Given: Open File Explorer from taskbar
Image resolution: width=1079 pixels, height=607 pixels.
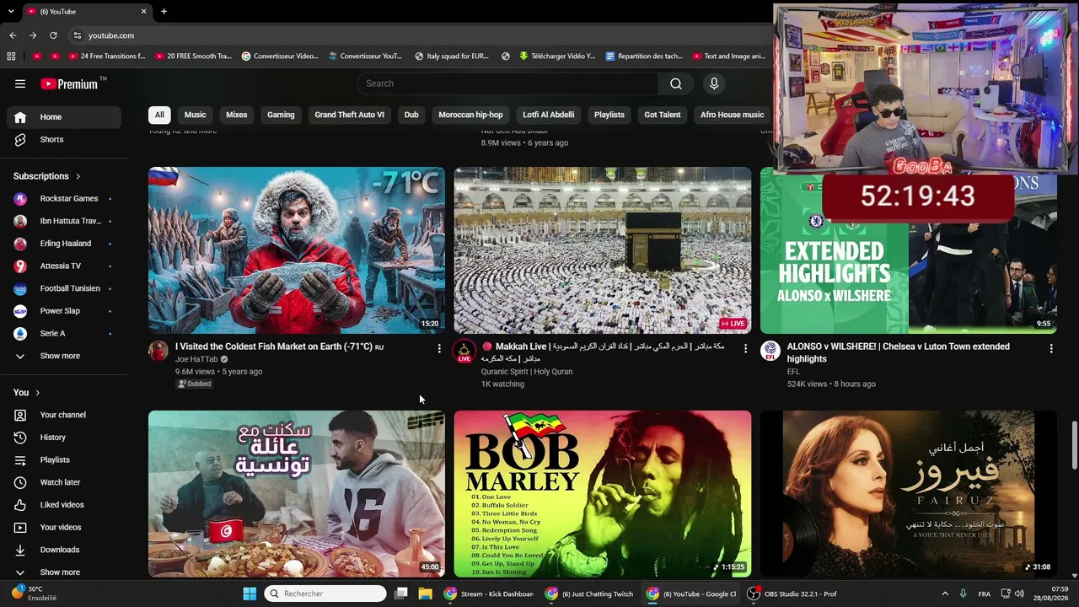Looking at the screenshot, I should click(x=426, y=594).
